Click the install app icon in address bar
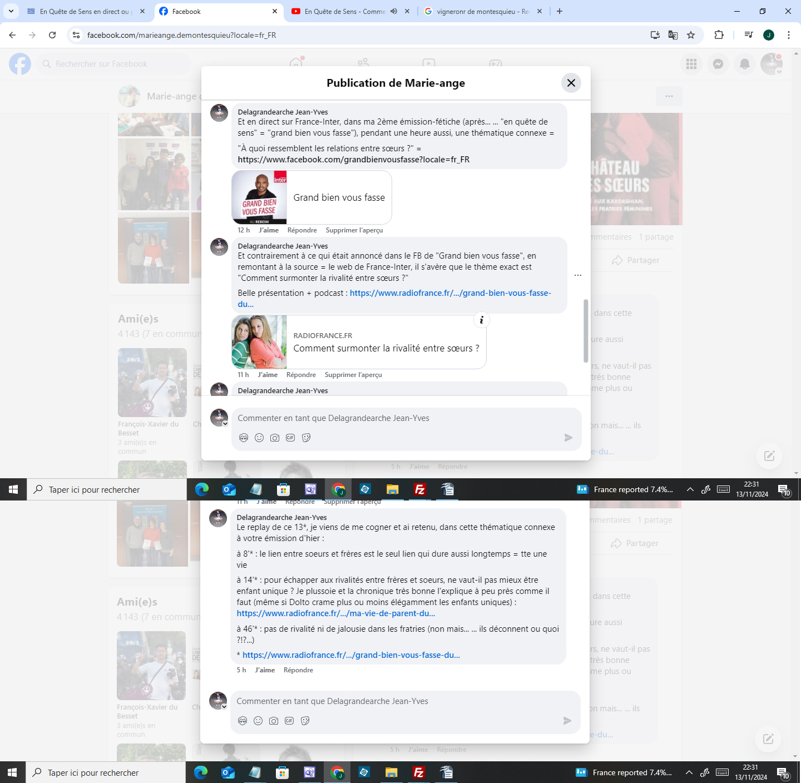Viewport: 801px width, 783px height. coord(655,35)
